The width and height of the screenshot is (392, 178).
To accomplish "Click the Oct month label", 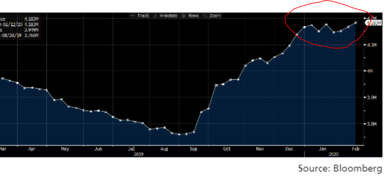I will [x=227, y=149].
